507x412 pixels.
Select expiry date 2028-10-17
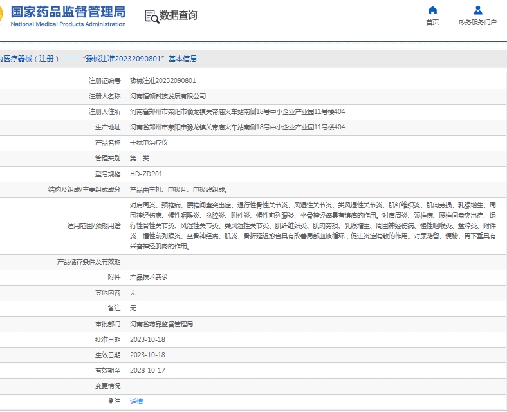(147, 371)
